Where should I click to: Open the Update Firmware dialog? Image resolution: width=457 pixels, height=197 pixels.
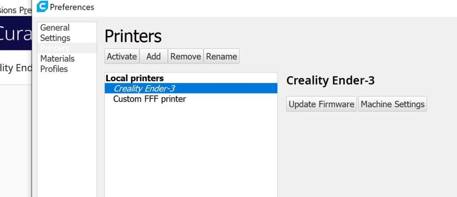click(321, 104)
